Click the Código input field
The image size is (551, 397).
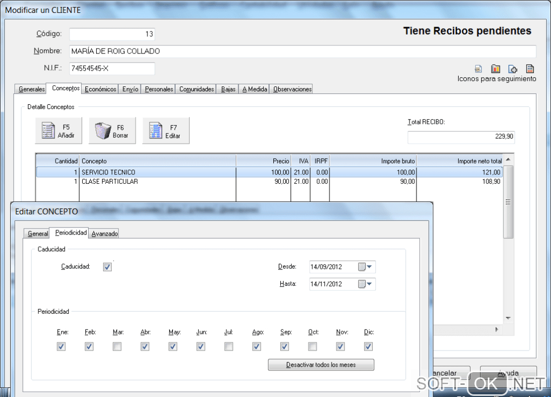112,34
